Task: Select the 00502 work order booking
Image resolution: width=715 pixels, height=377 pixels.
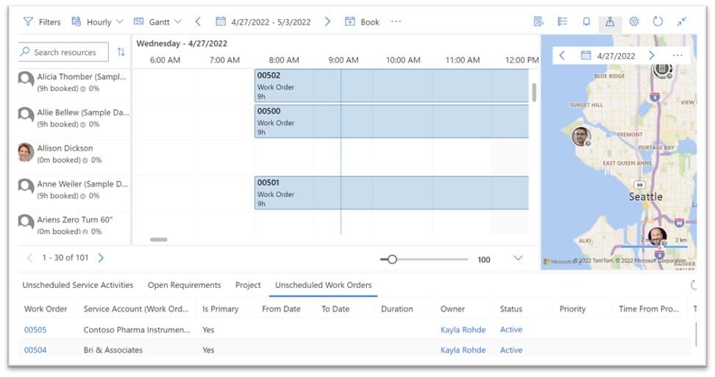Action: pos(391,85)
